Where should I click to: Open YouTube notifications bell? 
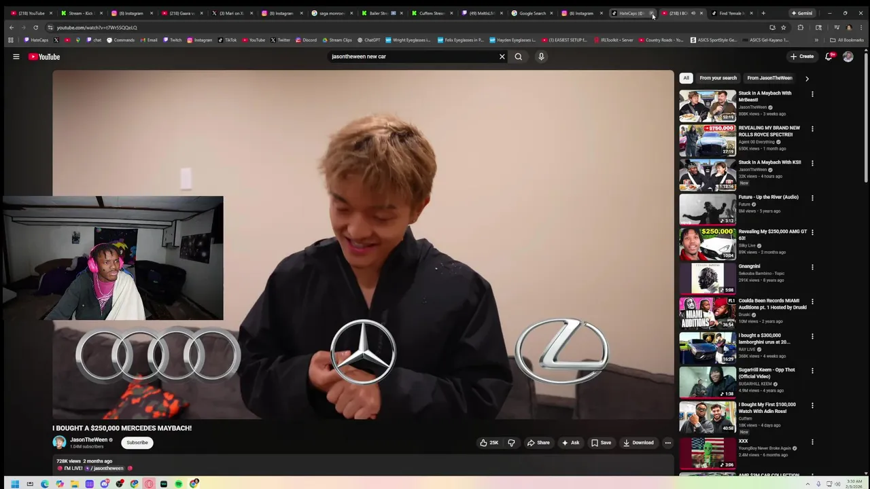pos(829,56)
